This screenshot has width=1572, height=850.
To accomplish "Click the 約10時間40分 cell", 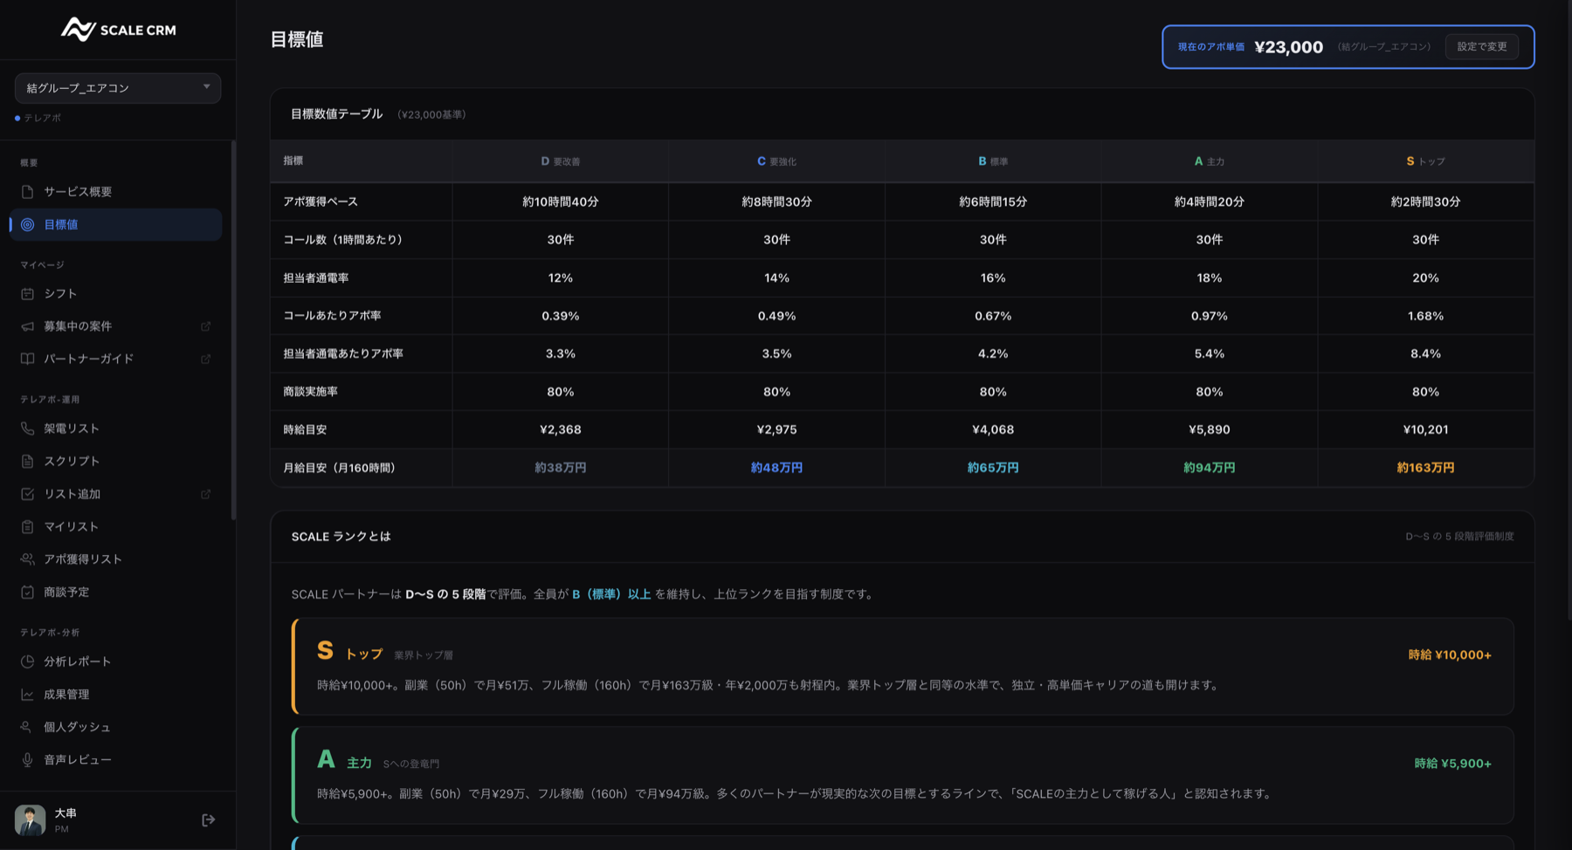I will (561, 202).
